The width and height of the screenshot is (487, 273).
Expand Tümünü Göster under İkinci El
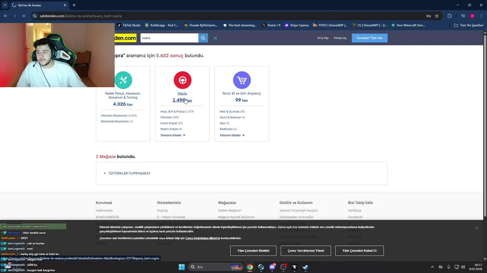tap(232, 135)
